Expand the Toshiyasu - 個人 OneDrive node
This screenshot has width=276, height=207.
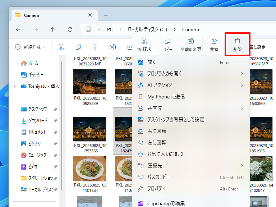[15, 86]
